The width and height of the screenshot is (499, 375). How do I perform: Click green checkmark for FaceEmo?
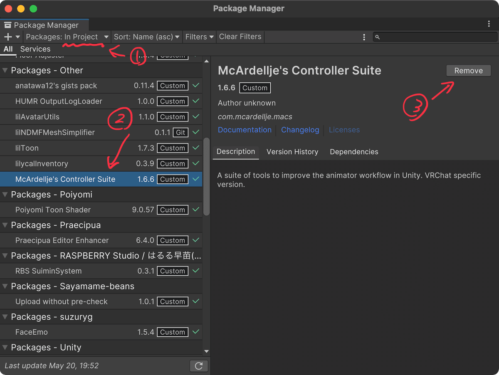[x=196, y=332]
